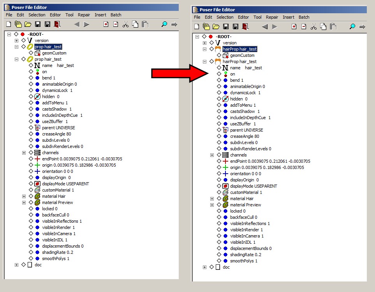Click the remove-node minus icon in left window
The image size is (375, 292).
click(116, 24)
